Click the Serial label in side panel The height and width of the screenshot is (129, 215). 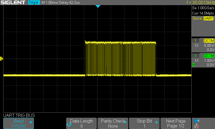[x=197, y=18]
